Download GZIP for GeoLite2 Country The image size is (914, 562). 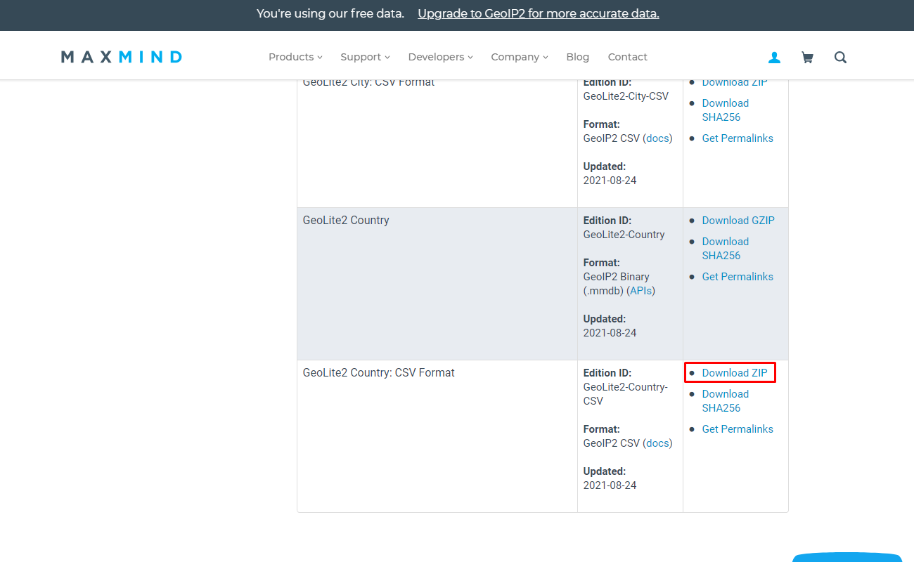(738, 221)
